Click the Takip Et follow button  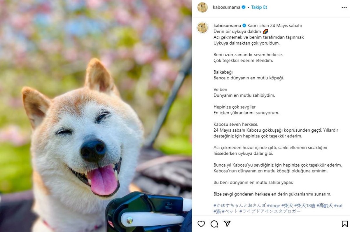[x=259, y=7]
